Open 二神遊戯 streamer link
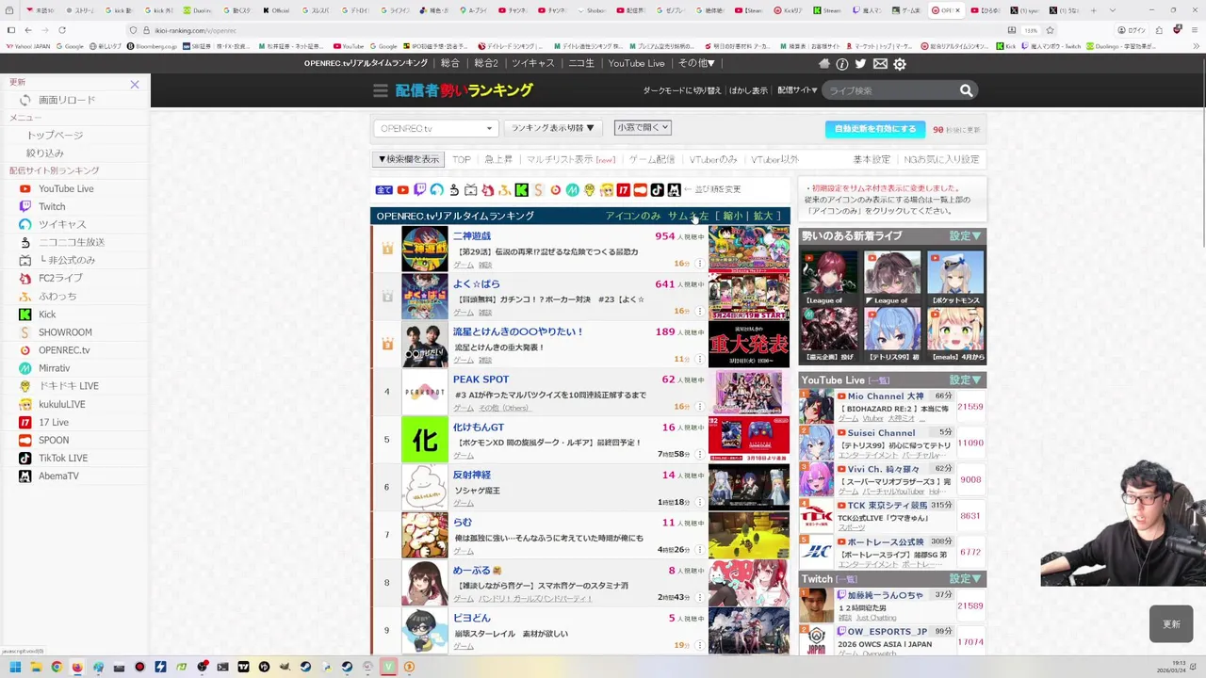 (472, 236)
